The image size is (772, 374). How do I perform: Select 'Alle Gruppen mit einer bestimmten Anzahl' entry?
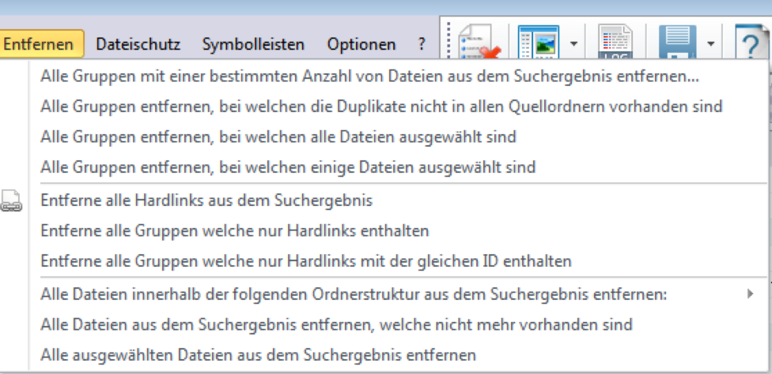pos(369,77)
